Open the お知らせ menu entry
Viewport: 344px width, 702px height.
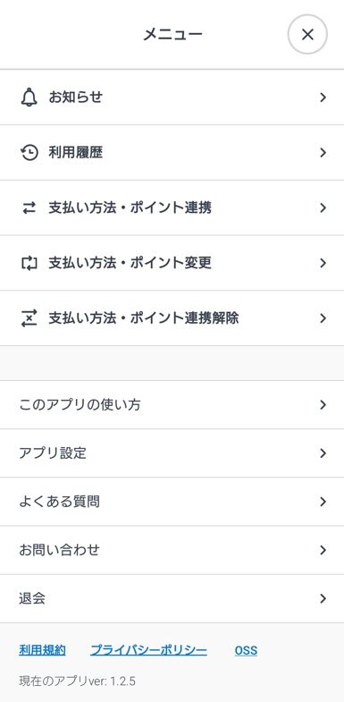[172, 97]
